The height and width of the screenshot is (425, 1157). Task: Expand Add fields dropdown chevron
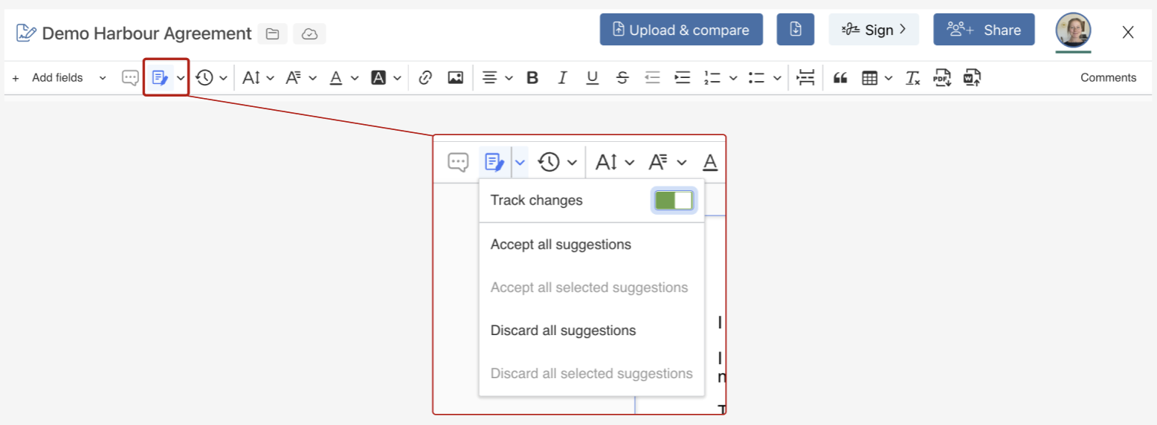103,77
